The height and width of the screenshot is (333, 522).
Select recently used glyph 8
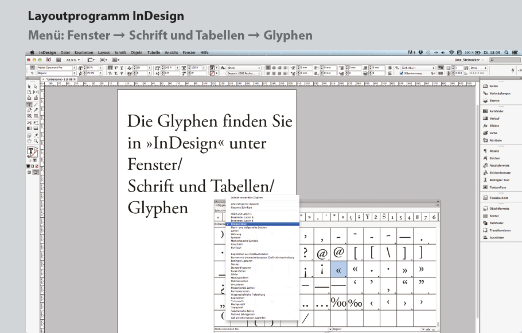(417, 217)
